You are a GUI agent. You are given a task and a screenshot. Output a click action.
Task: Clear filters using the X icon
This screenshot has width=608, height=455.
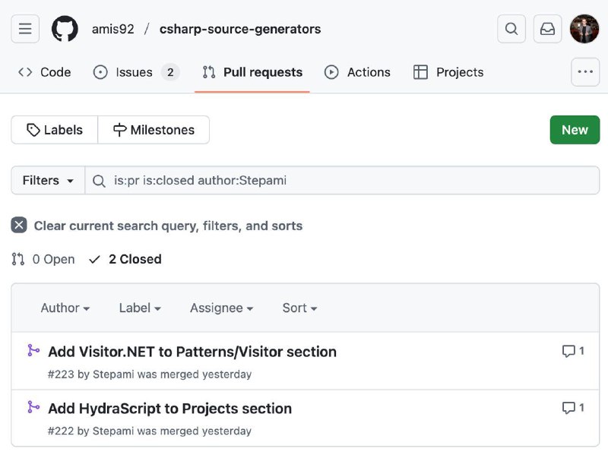(19, 225)
